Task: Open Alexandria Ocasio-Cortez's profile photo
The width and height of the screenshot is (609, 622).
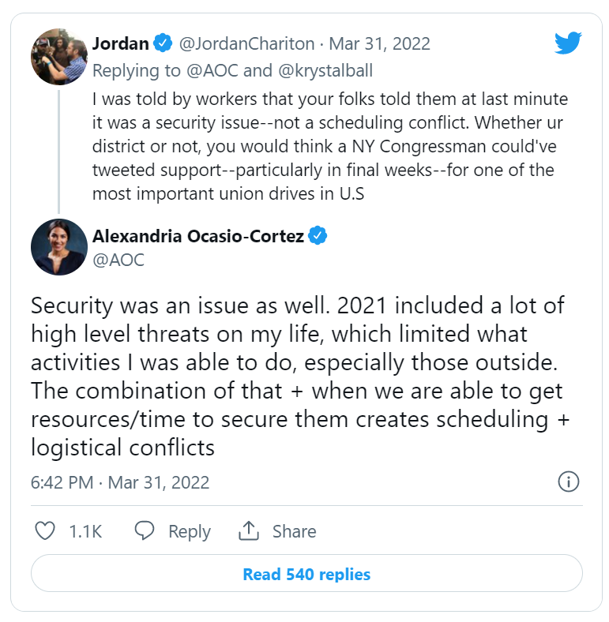Action: [58, 247]
